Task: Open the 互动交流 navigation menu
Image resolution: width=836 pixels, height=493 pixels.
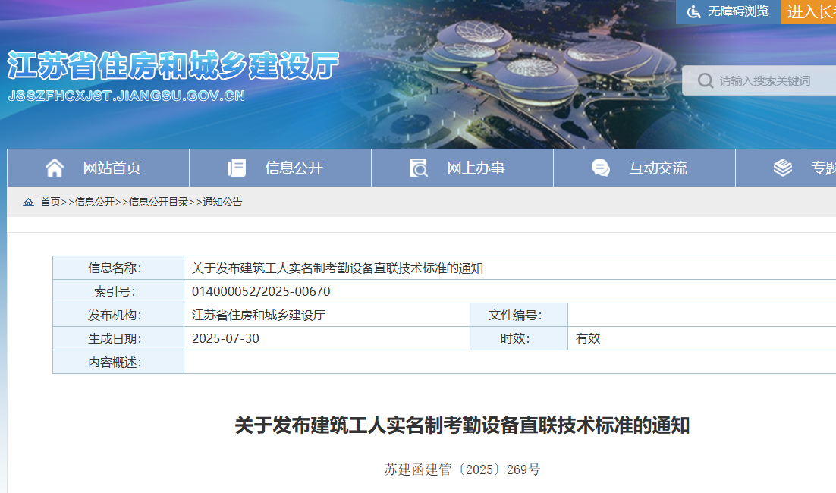Action: click(659, 168)
